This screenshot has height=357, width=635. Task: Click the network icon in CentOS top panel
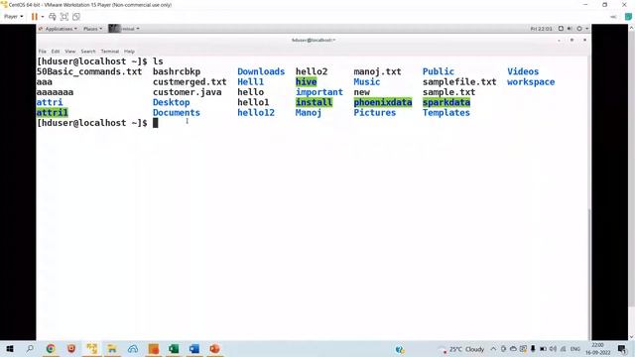click(561, 29)
